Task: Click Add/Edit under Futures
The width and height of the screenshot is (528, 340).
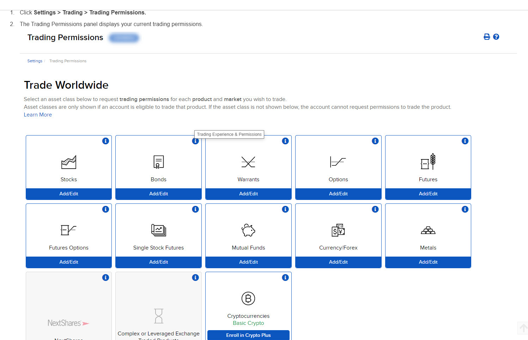Action: point(428,194)
